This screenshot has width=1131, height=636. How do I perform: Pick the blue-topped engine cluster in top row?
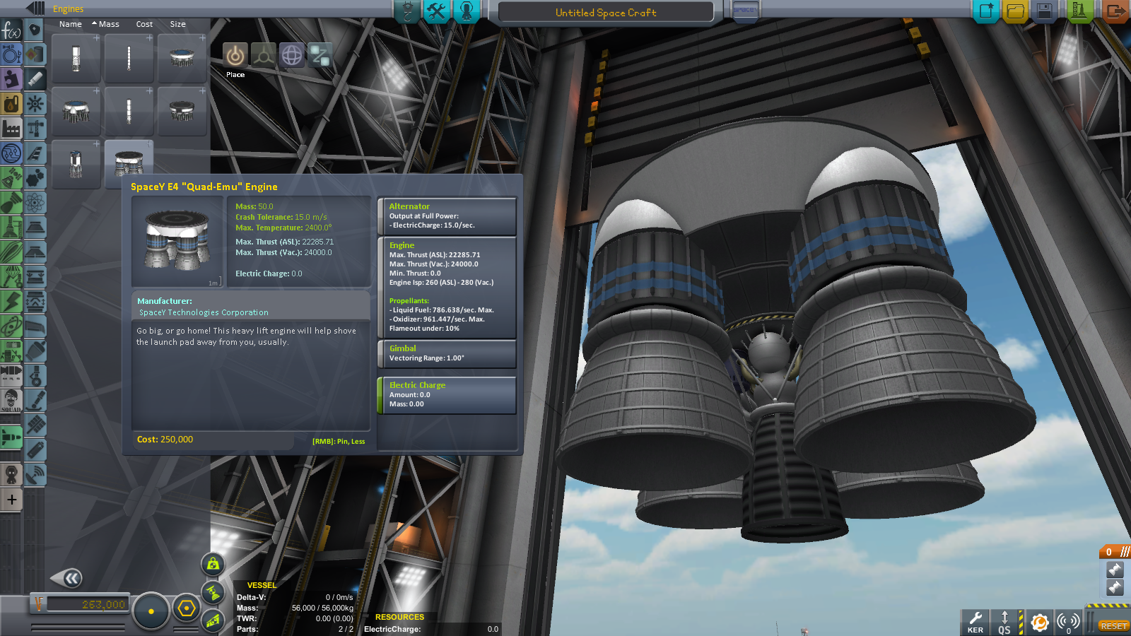(x=182, y=58)
